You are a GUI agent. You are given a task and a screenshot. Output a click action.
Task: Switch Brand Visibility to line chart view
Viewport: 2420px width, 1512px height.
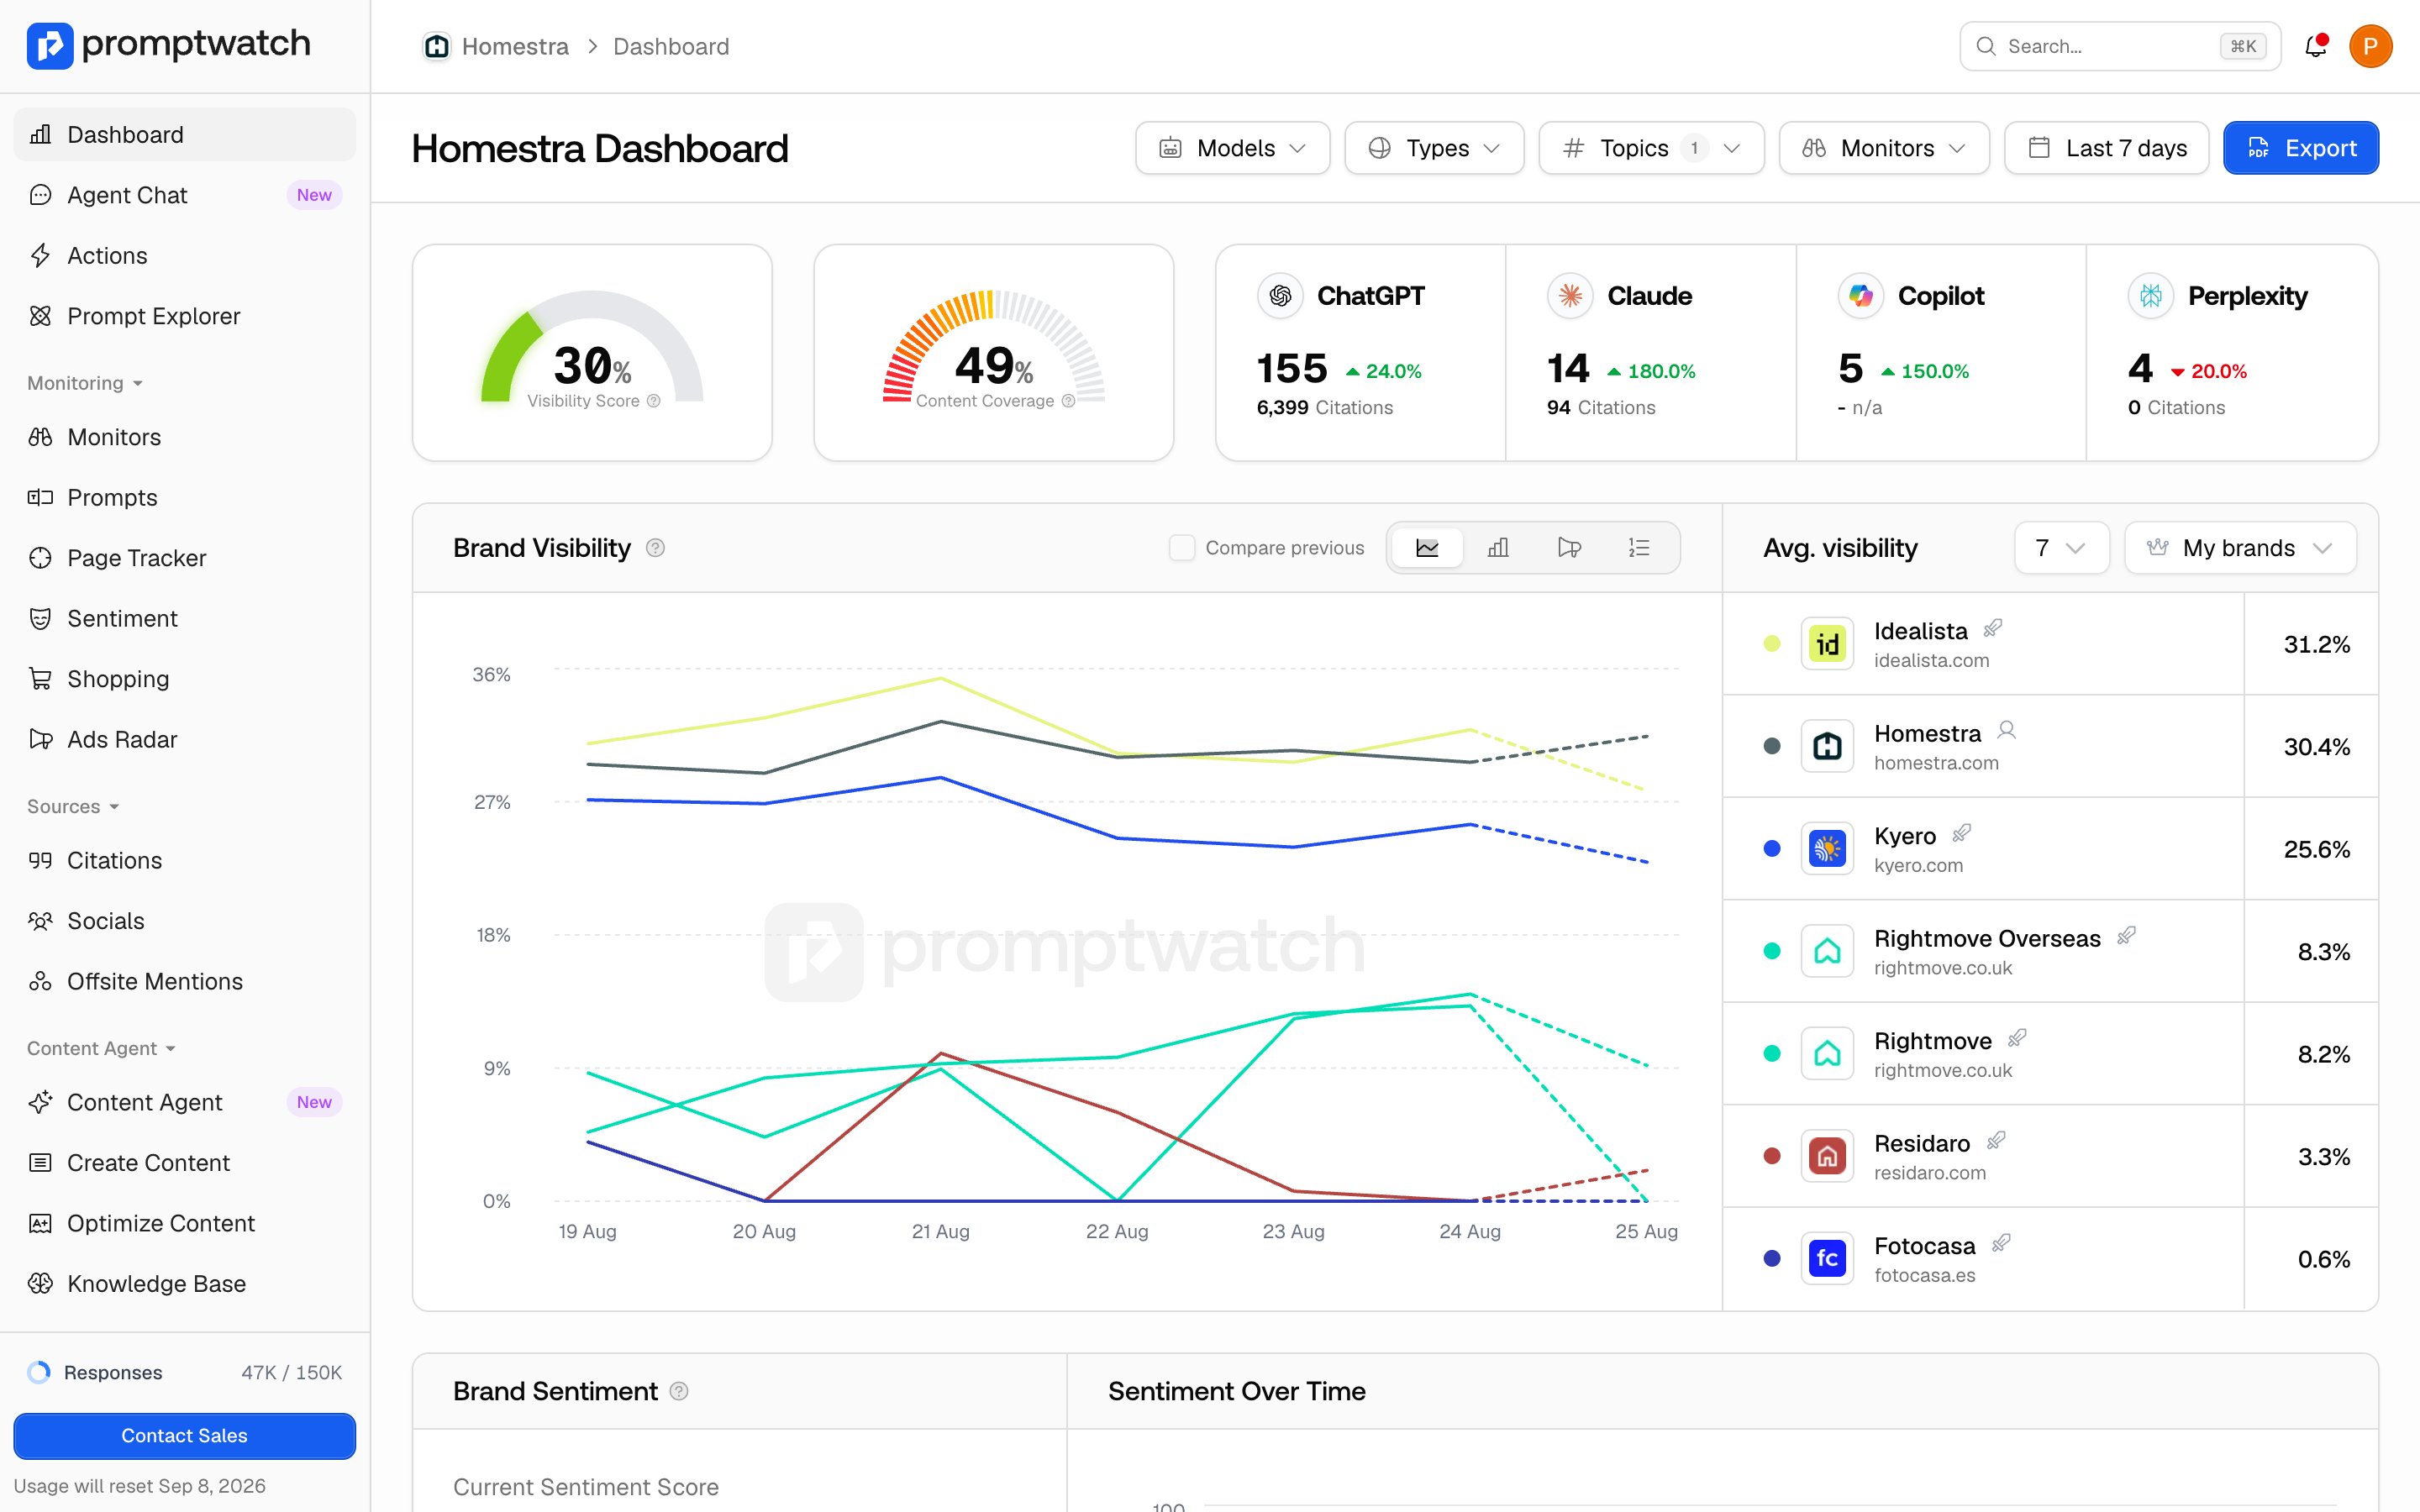pyautogui.click(x=1427, y=548)
